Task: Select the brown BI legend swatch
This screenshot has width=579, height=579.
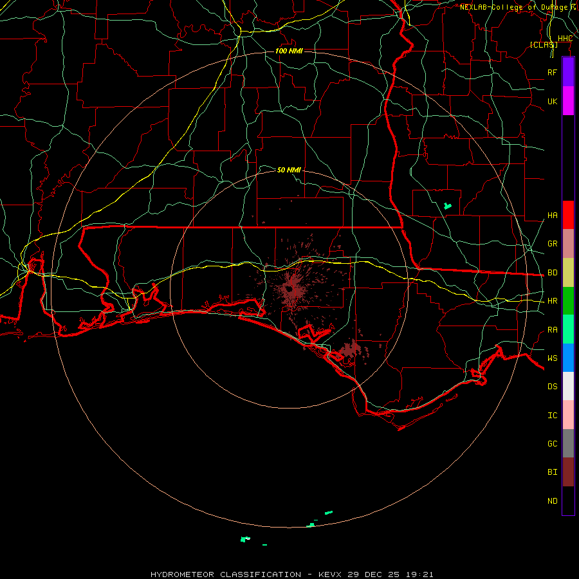Action: pos(568,472)
